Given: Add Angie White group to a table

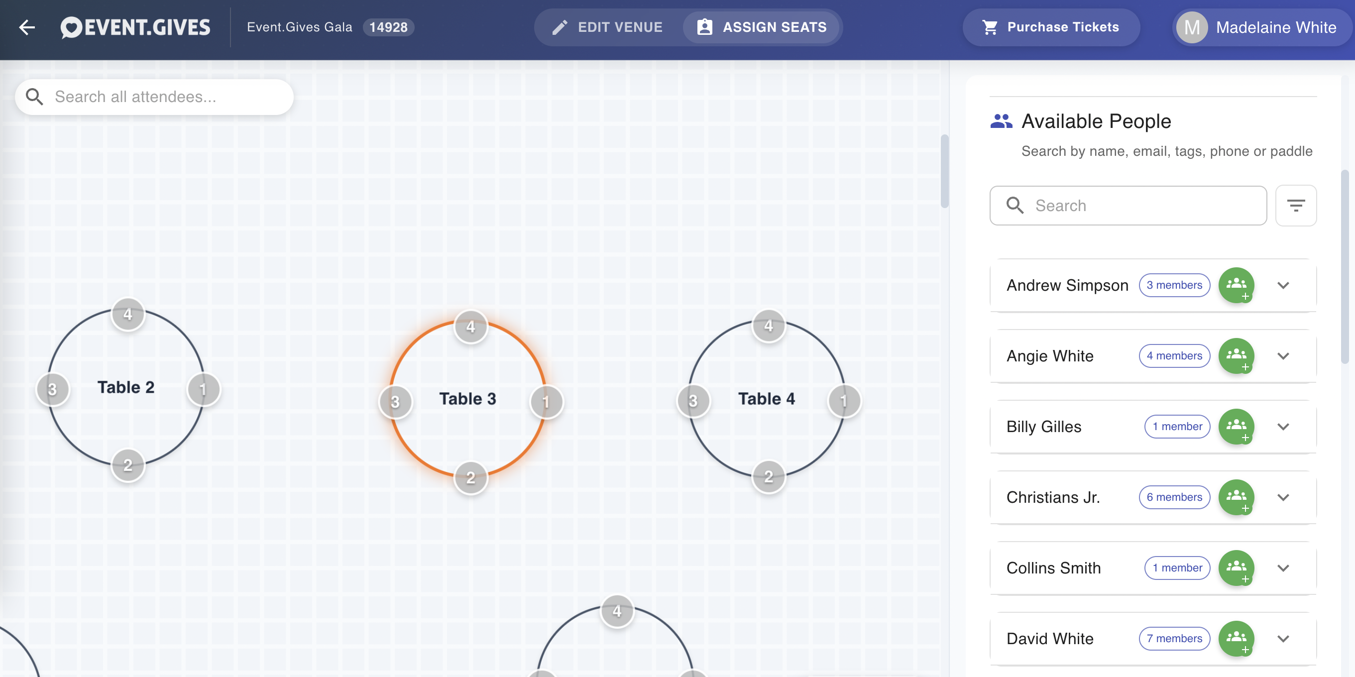Looking at the screenshot, I should tap(1236, 355).
